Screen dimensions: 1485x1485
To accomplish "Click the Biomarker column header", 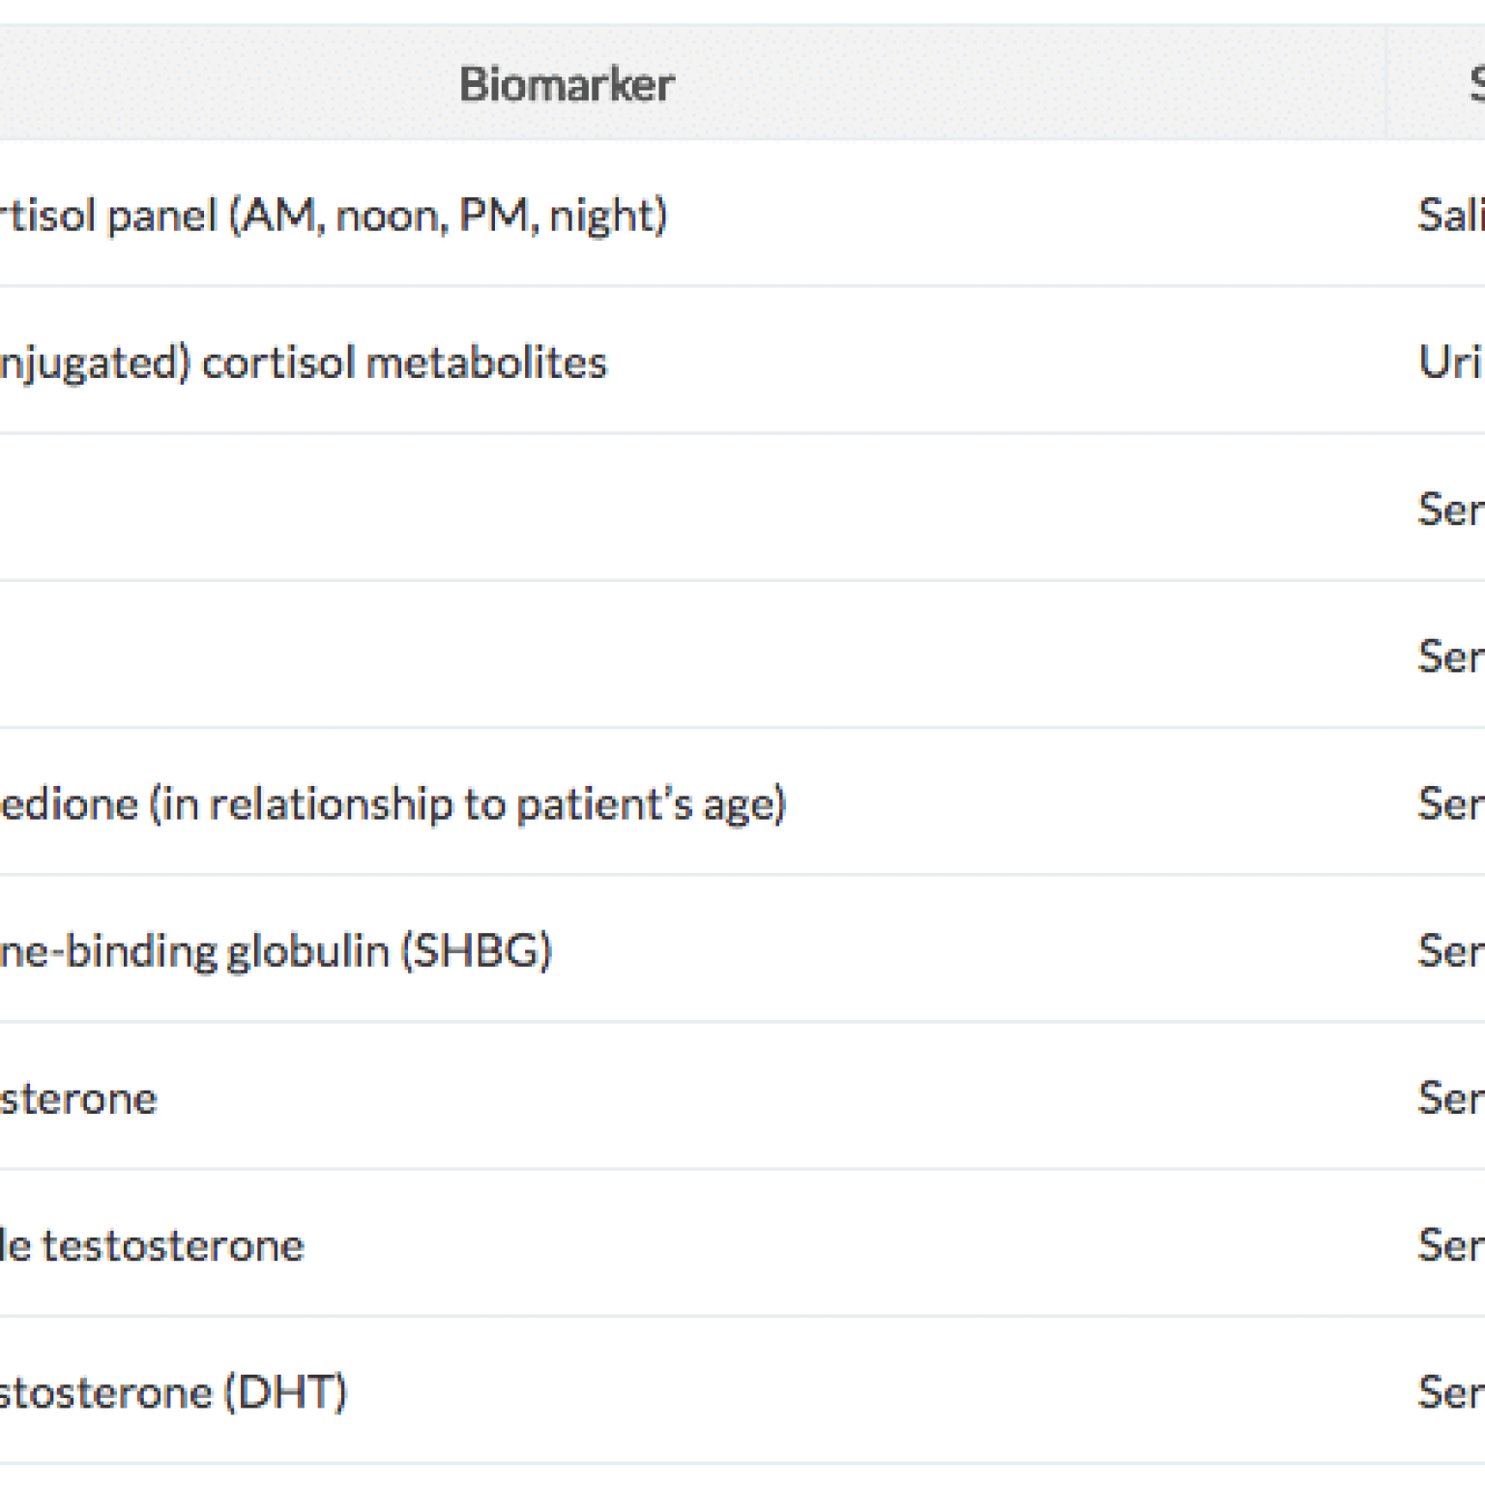I will [567, 84].
